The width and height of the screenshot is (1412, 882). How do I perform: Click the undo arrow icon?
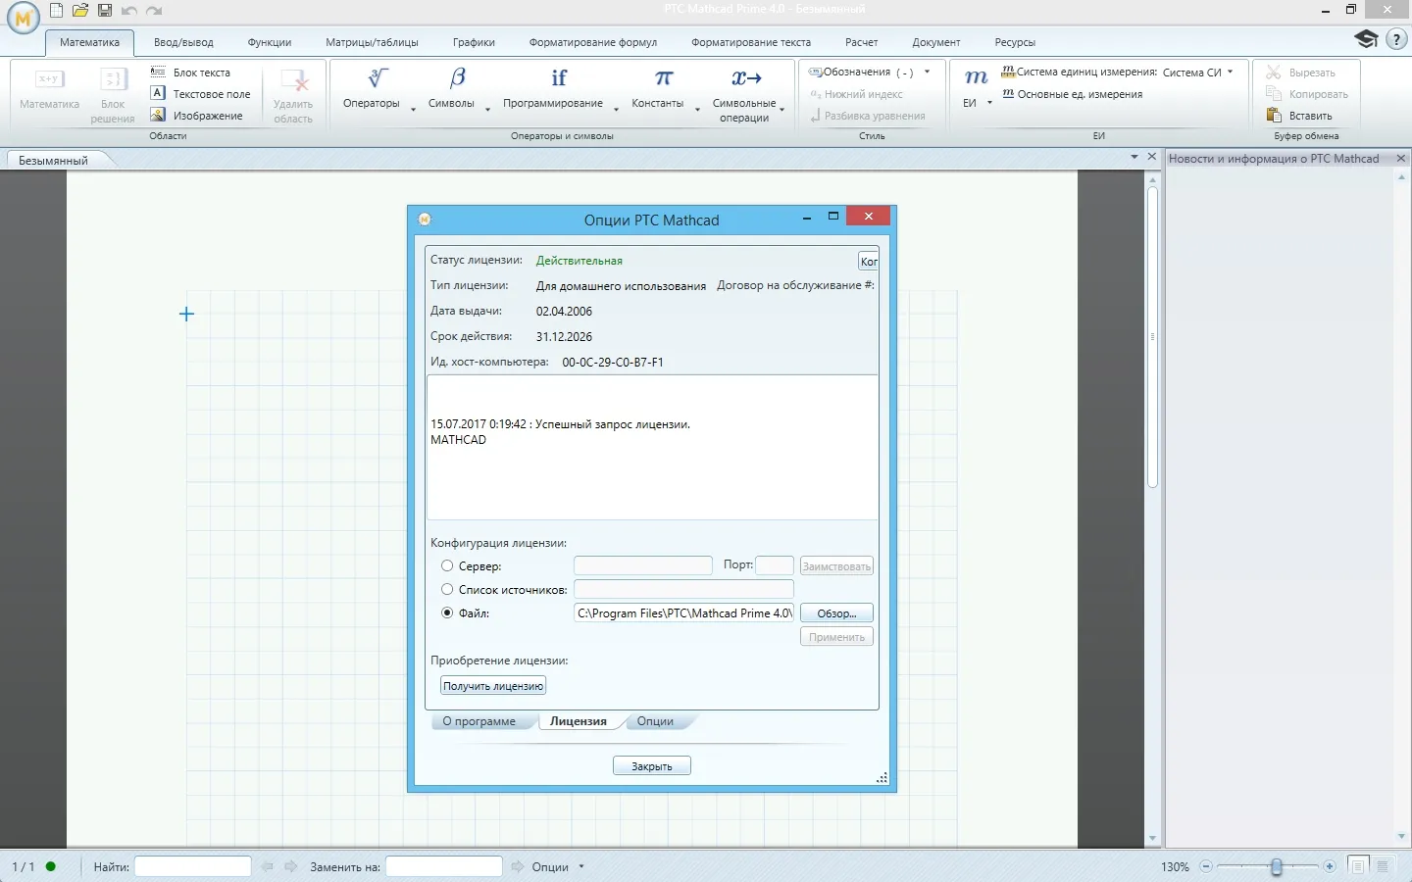129,11
